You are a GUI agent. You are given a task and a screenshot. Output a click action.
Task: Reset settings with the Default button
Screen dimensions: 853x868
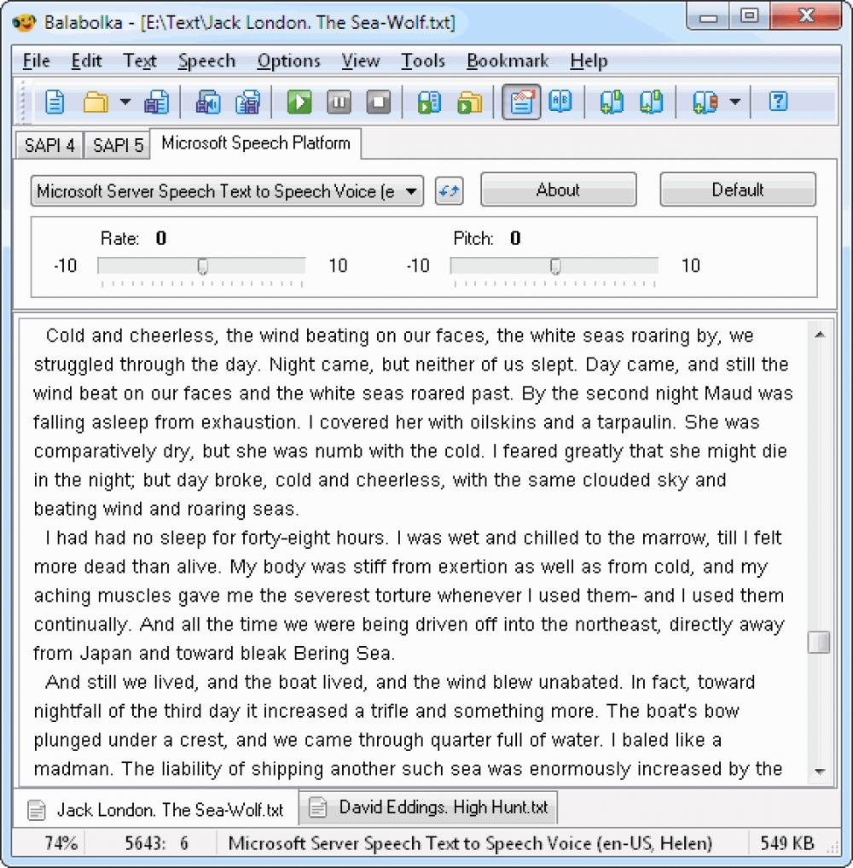pyautogui.click(x=738, y=189)
